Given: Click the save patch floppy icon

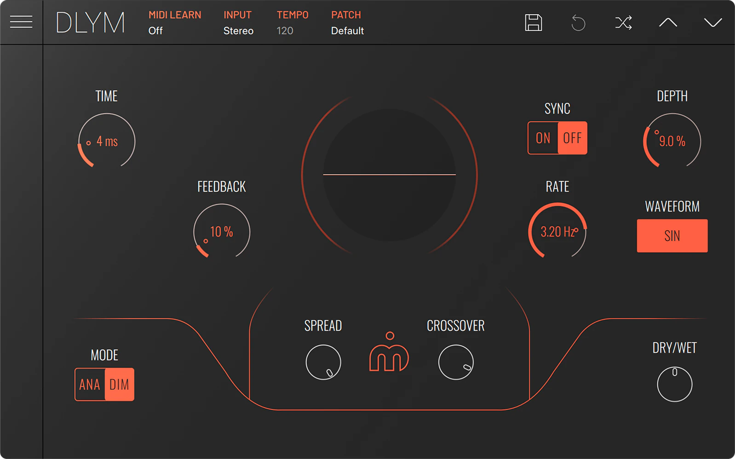Looking at the screenshot, I should (534, 23).
